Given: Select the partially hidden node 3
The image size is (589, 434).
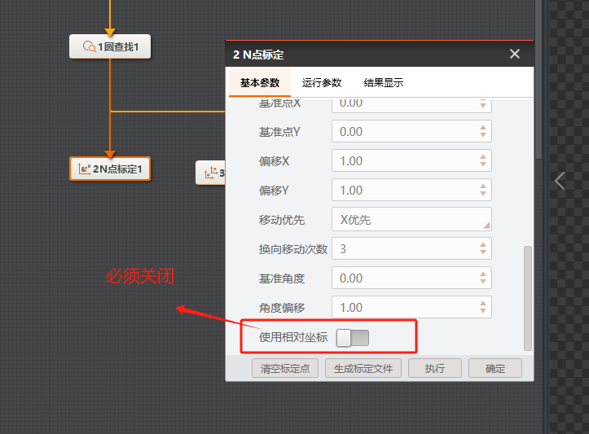Looking at the screenshot, I should (x=210, y=173).
